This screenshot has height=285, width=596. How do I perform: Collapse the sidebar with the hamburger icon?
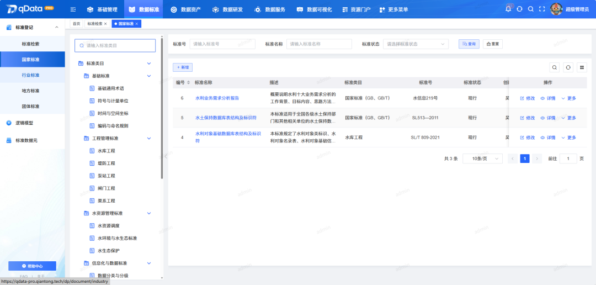[x=73, y=9]
